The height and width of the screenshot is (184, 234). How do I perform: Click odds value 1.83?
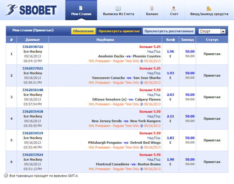coord(170,138)
